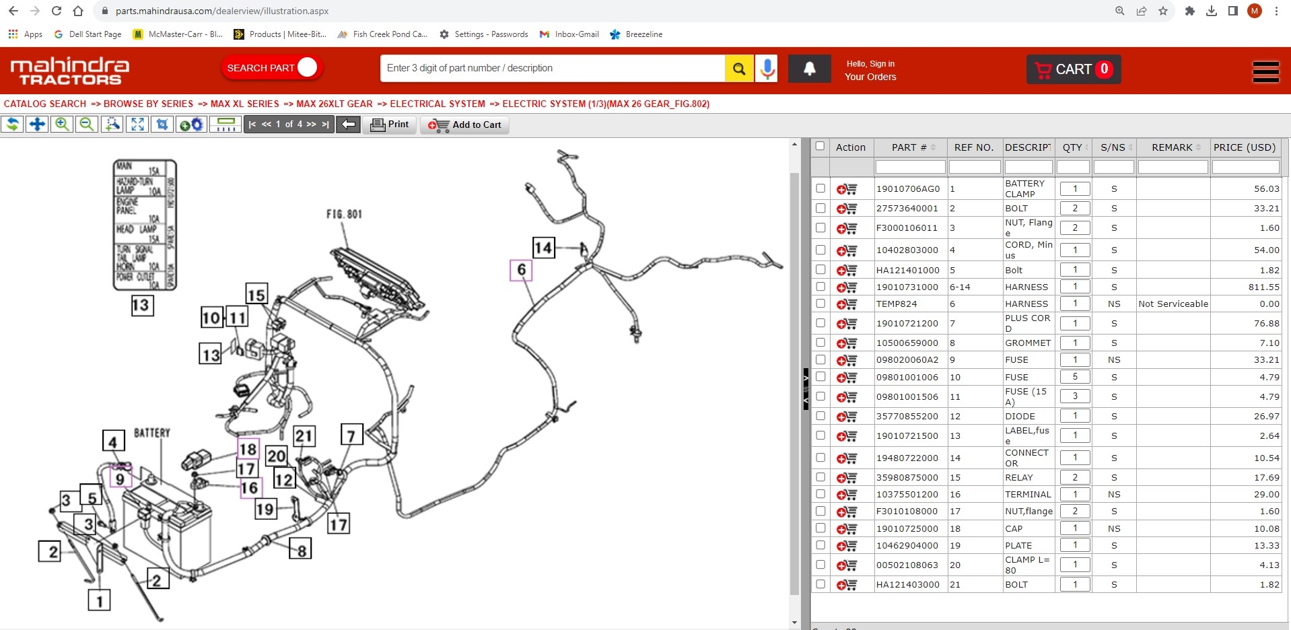Screen dimensions: 1291x630
Task: Click the yellow search magnifier button
Action: click(x=739, y=69)
